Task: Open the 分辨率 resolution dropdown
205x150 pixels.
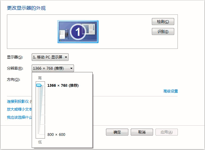Action: tap(53, 68)
